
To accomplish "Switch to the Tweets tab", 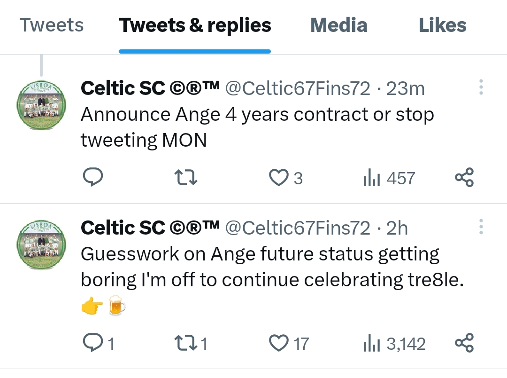I will click(x=52, y=25).
